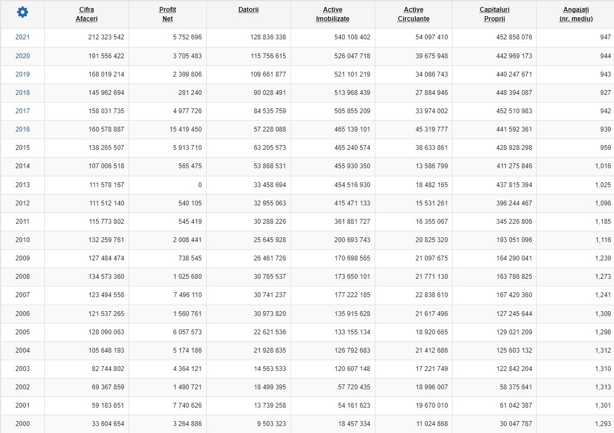Open the 2016 year link
The height and width of the screenshot is (433, 614).
(22, 129)
